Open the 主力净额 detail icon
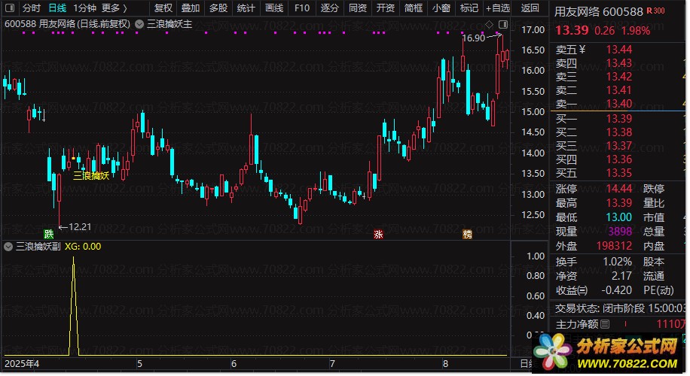690x376 pixels. point(605,325)
